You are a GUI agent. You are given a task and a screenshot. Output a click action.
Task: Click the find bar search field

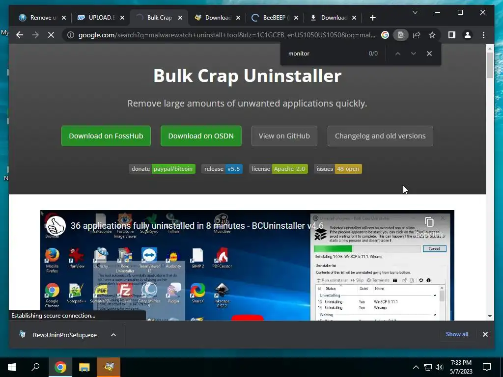324,54
